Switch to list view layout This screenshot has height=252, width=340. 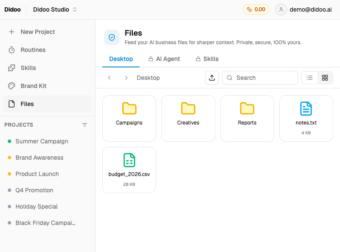coord(309,78)
